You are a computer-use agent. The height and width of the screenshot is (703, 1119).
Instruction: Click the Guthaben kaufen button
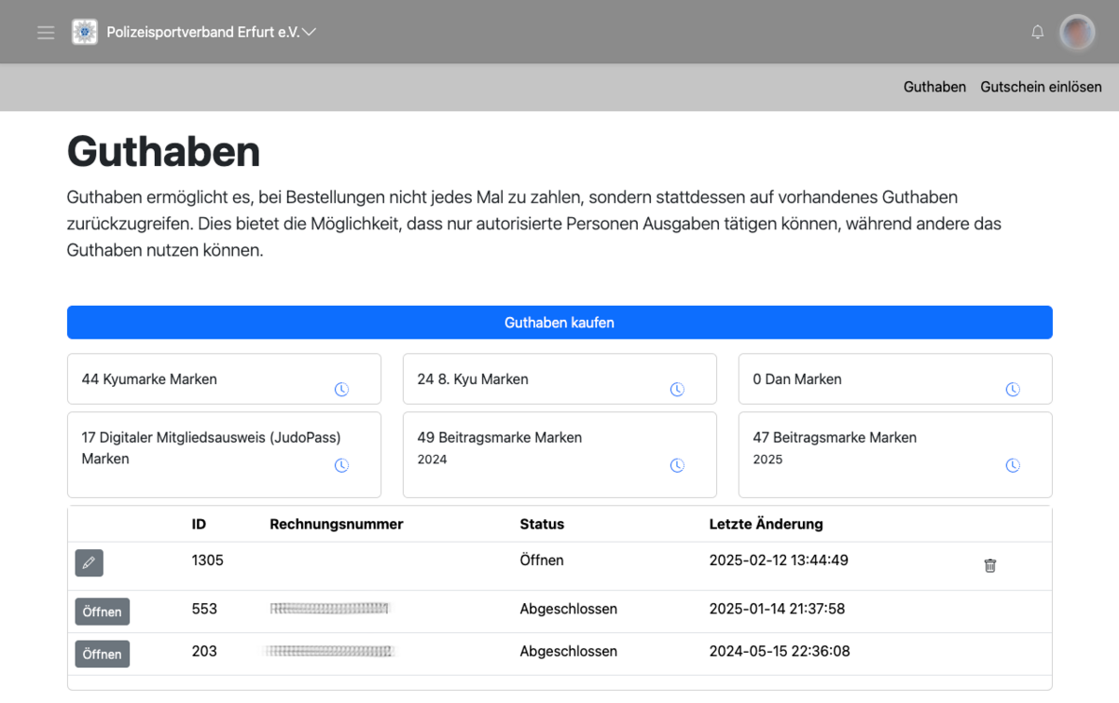559,323
